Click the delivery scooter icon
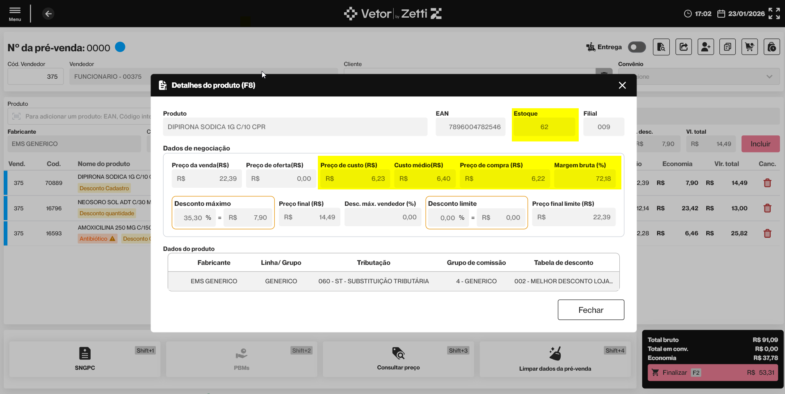Screen dimensions: 785x394 point(591,47)
